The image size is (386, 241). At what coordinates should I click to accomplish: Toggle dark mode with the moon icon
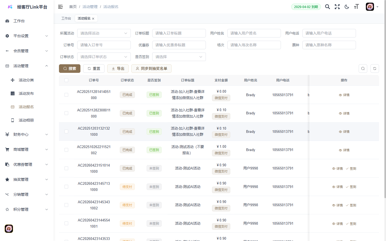(x=347, y=7)
